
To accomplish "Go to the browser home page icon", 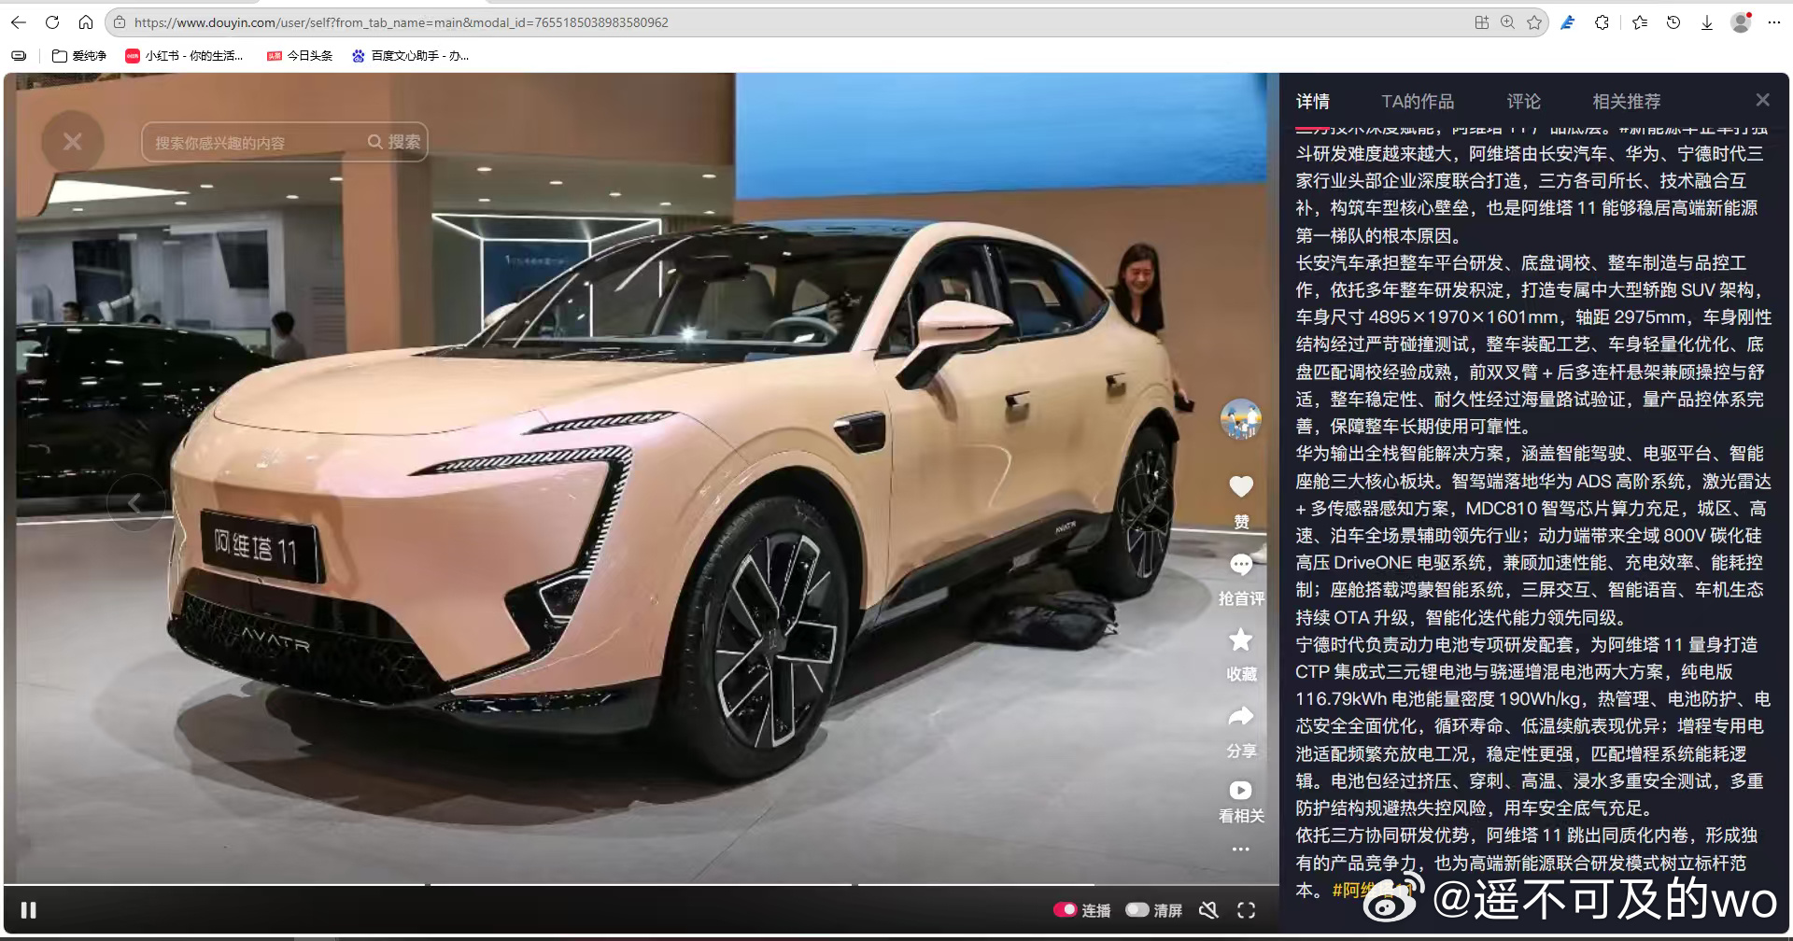I will tap(85, 22).
